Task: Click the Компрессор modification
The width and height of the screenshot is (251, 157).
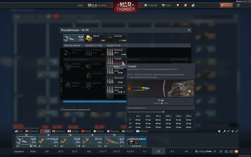Action: [x=95, y=76]
